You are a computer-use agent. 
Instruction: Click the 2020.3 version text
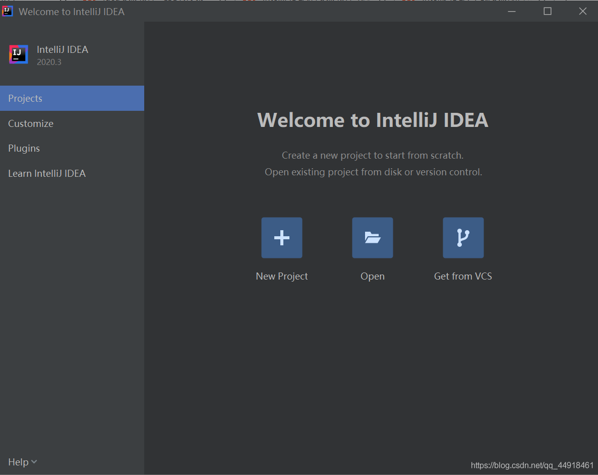point(49,62)
